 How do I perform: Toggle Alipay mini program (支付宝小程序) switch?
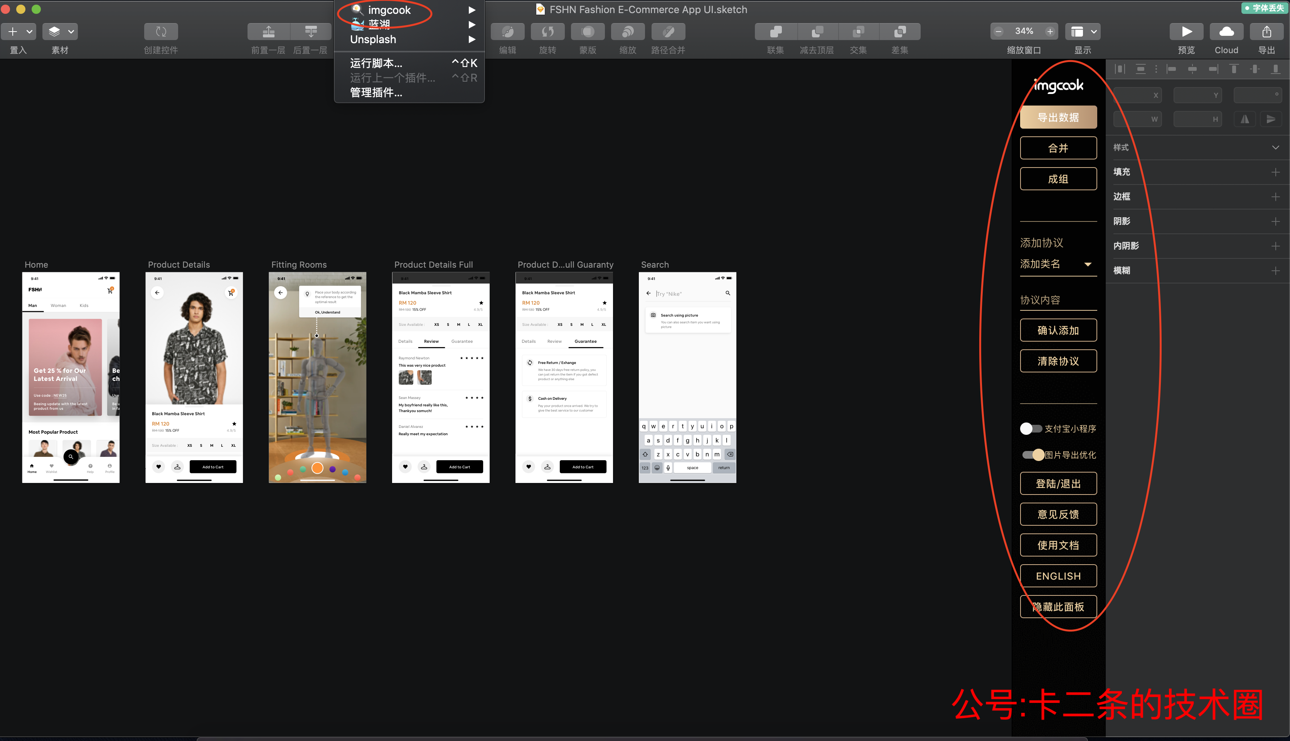tap(1031, 429)
